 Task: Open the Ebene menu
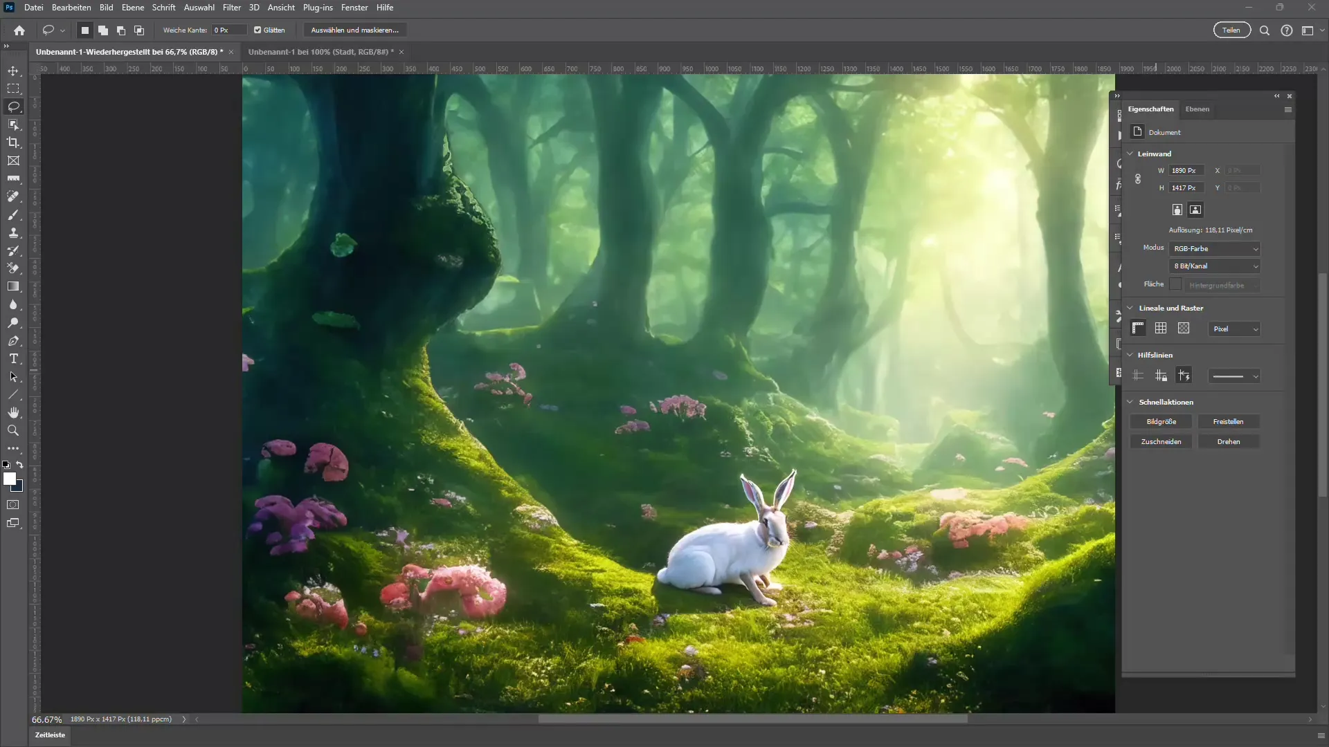click(133, 8)
